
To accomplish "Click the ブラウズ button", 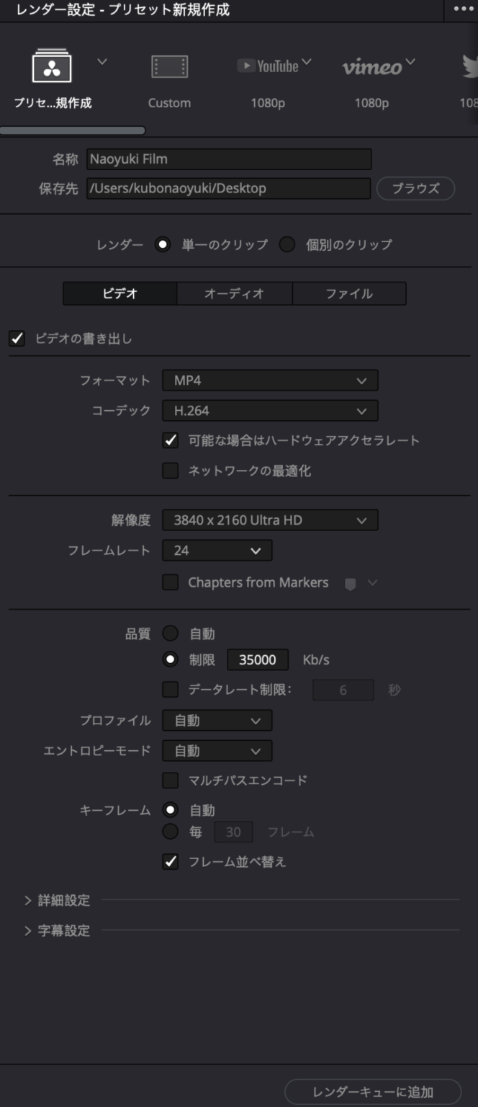I will click(x=415, y=188).
